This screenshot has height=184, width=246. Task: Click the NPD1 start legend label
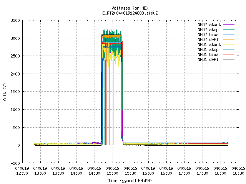point(209,44)
